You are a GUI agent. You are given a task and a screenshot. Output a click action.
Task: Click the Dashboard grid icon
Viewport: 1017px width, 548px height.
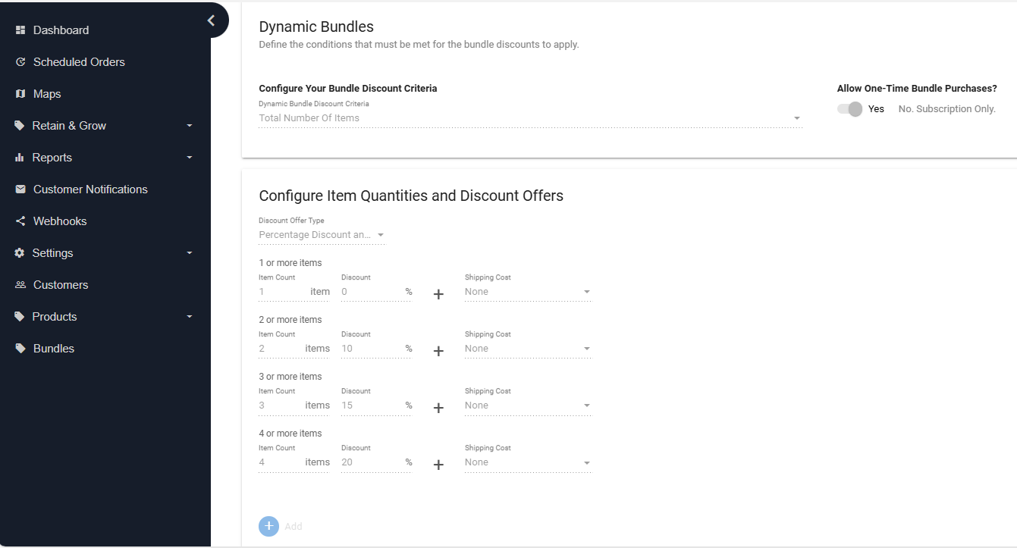[x=20, y=30]
